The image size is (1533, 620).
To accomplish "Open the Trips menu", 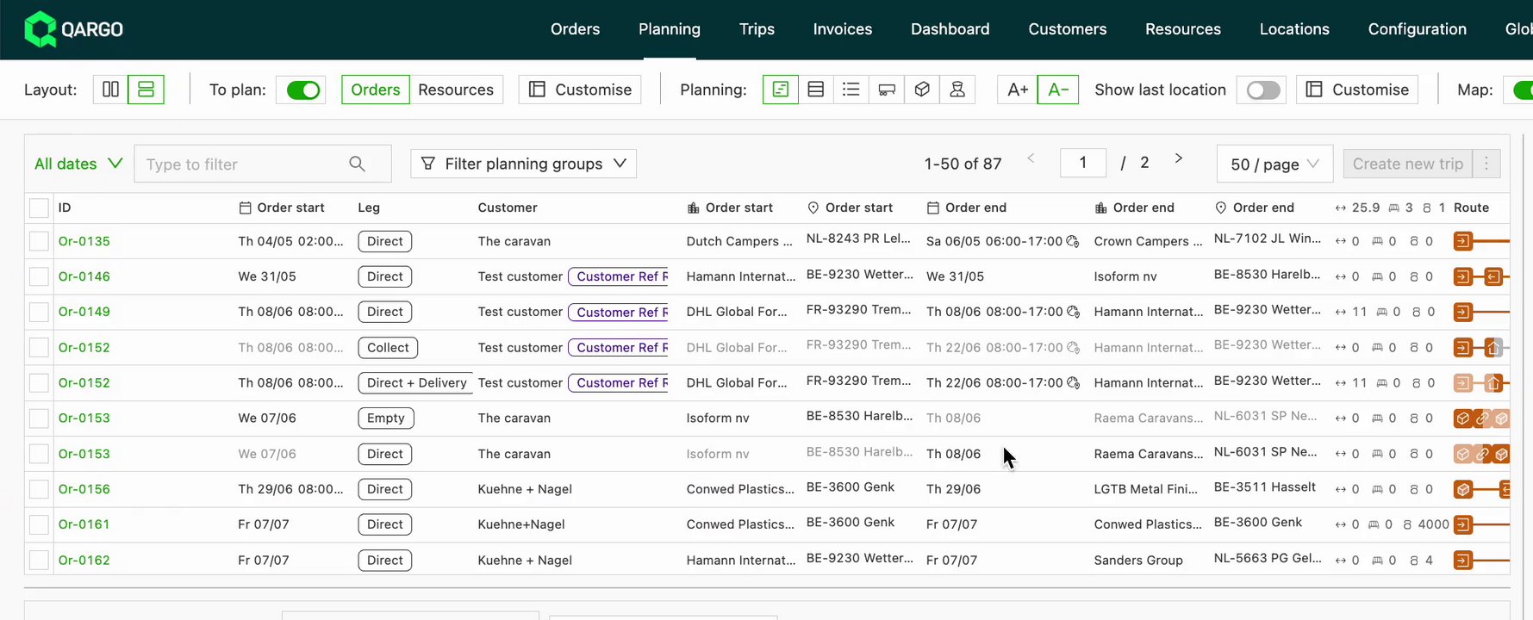I will pos(757,29).
